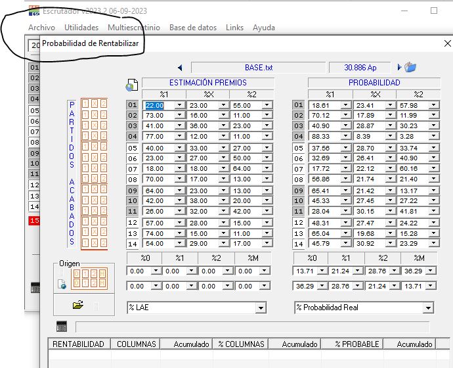453x368 pixels.
Task: Click the document globe icon in Origen panel
Action: coord(62,284)
